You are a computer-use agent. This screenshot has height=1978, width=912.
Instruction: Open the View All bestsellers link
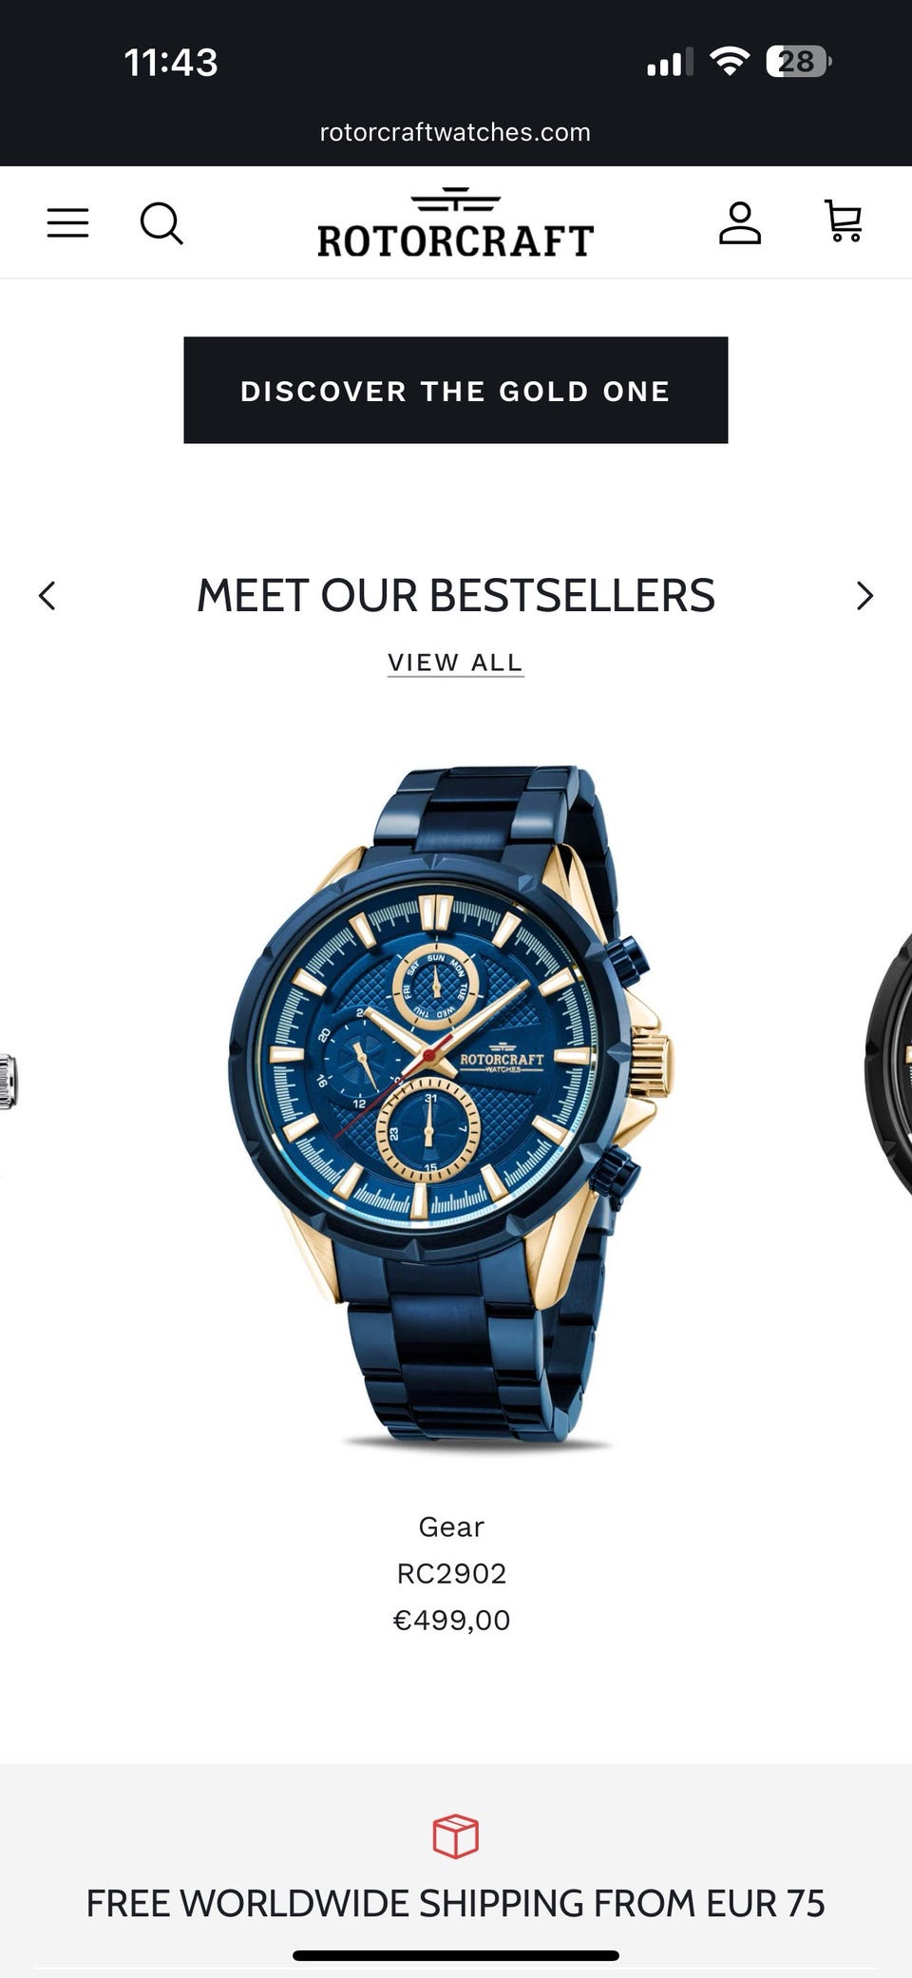(x=456, y=663)
